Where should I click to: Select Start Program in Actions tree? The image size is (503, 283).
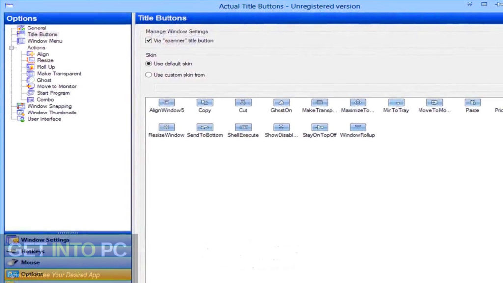point(53,93)
